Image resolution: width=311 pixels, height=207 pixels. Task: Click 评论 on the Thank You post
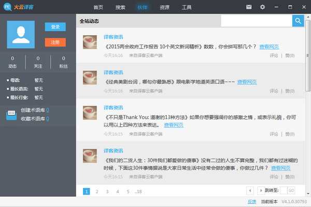pos(274,134)
